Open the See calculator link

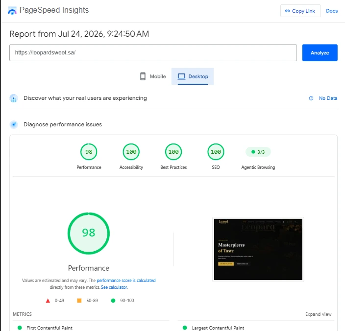(114, 287)
